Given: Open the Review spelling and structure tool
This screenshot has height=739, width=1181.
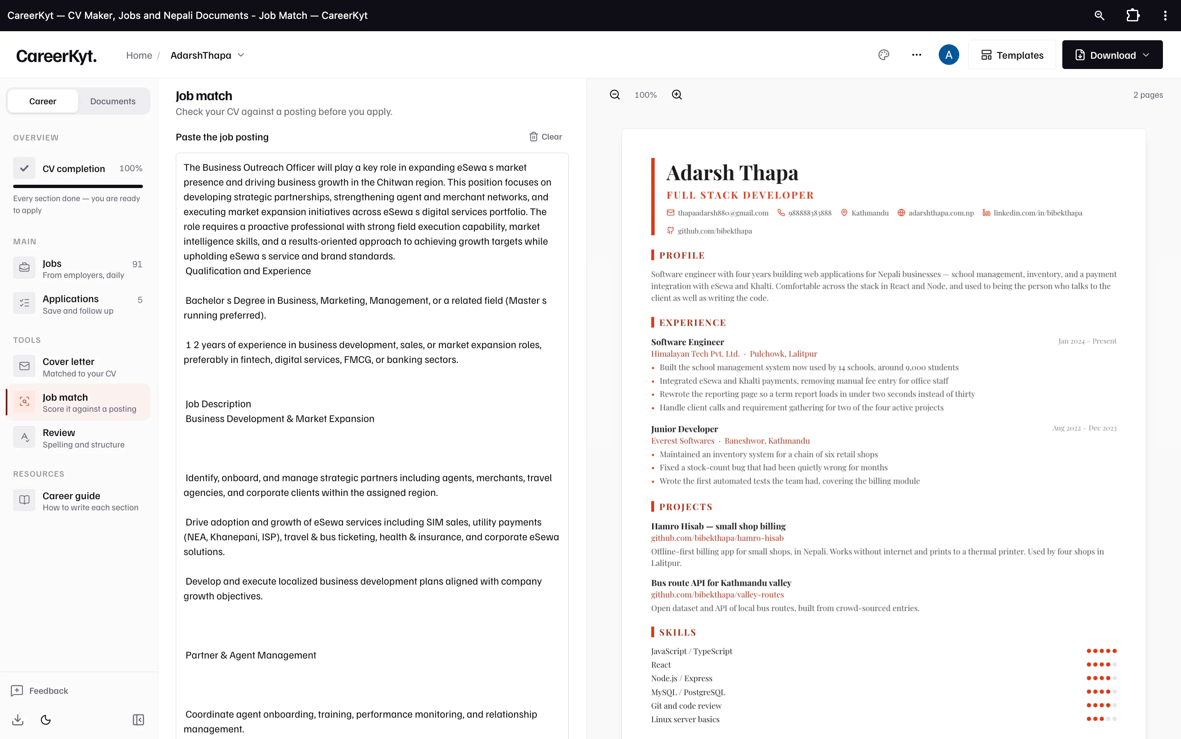Looking at the screenshot, I should click(78, 438).
